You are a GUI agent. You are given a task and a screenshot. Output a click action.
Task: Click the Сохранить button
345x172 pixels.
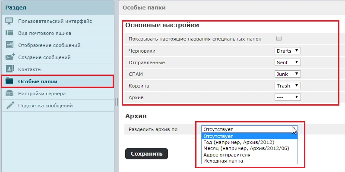(x=146, y=154)
